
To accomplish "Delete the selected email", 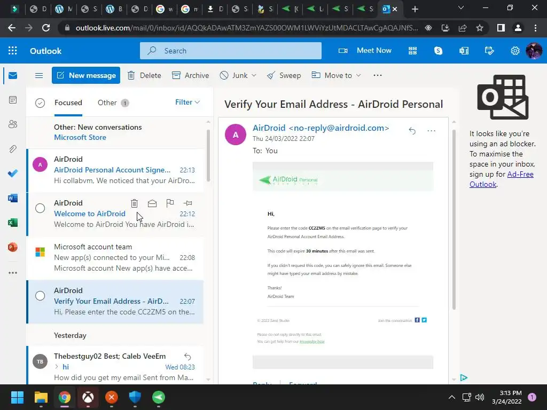I will (x=144, y=75).
